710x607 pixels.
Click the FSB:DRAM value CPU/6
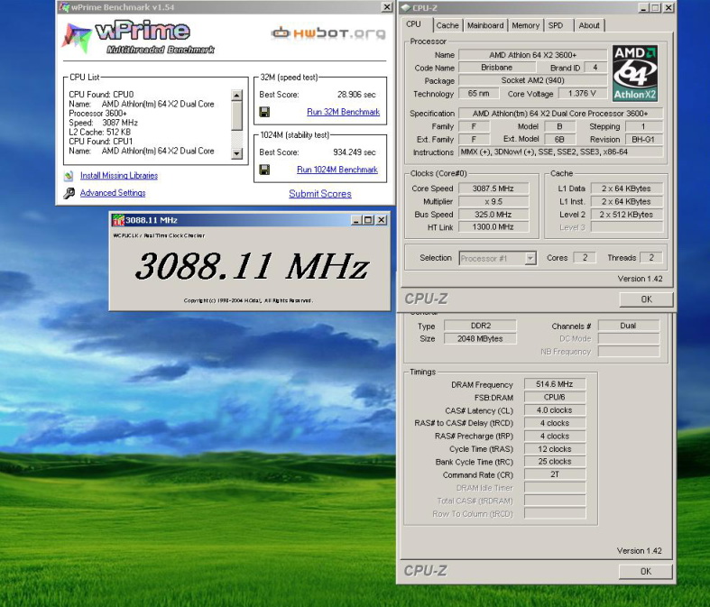(x=555, y=397)
